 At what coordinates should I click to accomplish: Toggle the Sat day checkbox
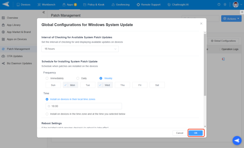click(157, 85)
